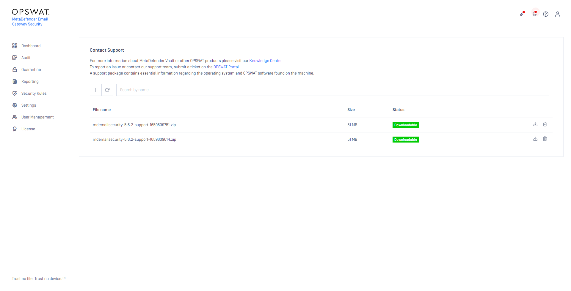This screenshot has width=571, height=291.
Task: Open the OPSWAT Portal link
Action: coord(226,67)
